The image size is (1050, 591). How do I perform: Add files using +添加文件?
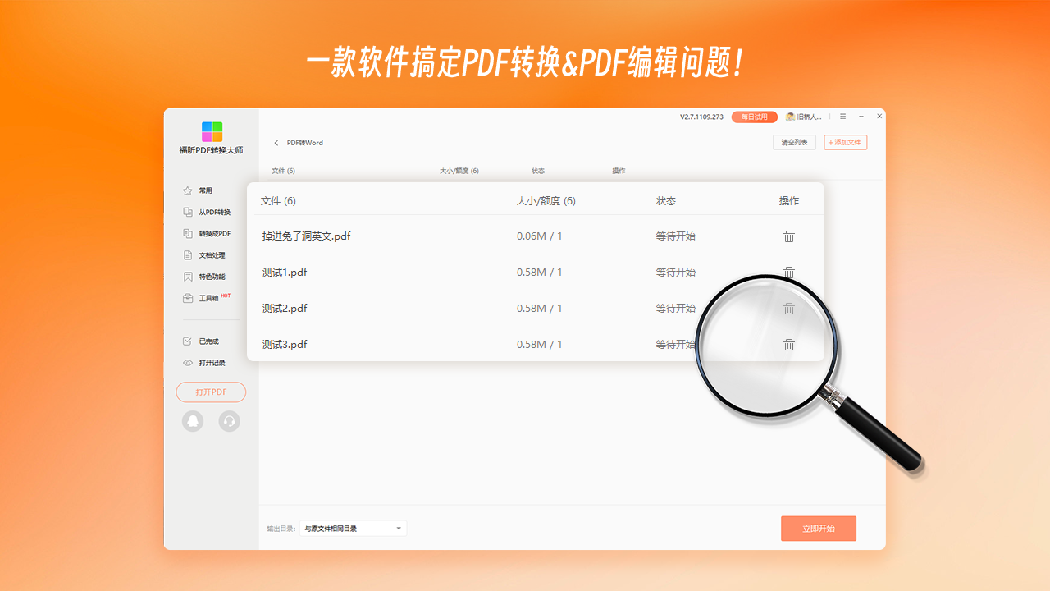845,142
